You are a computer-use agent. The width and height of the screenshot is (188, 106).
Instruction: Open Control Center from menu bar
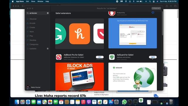(x=154, y=1)
